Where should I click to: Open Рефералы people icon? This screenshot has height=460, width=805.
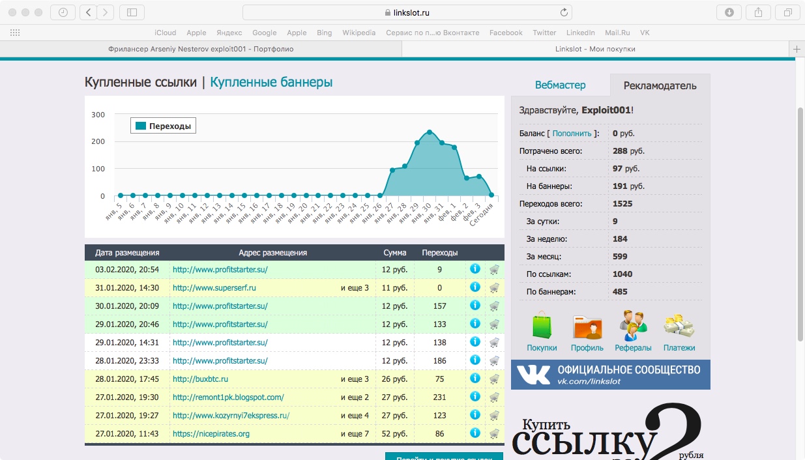tap(633, 325)
